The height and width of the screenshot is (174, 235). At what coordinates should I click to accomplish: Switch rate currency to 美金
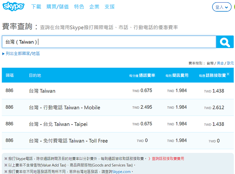(220, 63)
